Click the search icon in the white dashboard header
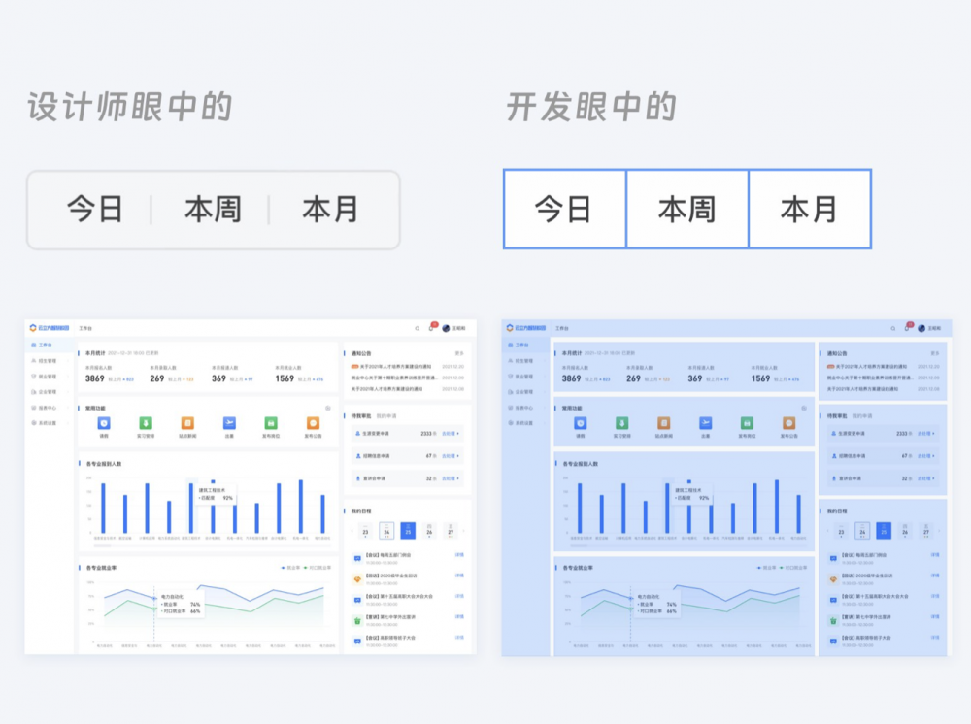Image resolution: width=971 pixels, height=724 pixels. pos(418,329)
